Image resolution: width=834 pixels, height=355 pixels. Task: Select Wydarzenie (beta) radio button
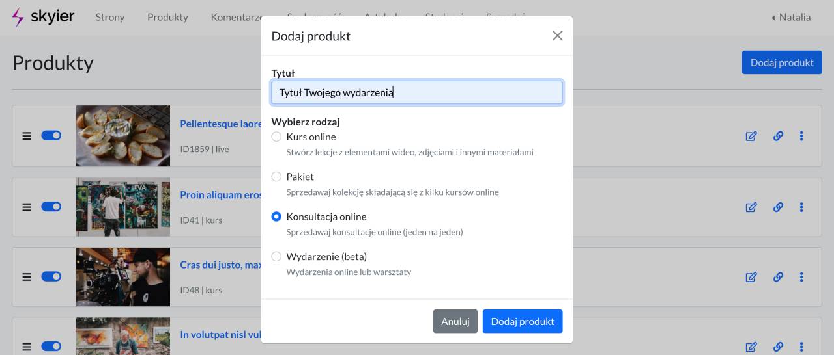pyautogui.click(x=276, y=257)
